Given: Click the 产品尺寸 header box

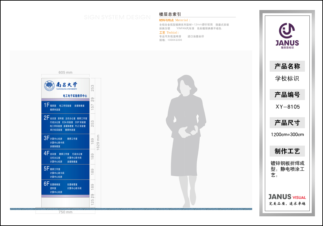Looking at the screenshot, I should [x=287, y=123].
